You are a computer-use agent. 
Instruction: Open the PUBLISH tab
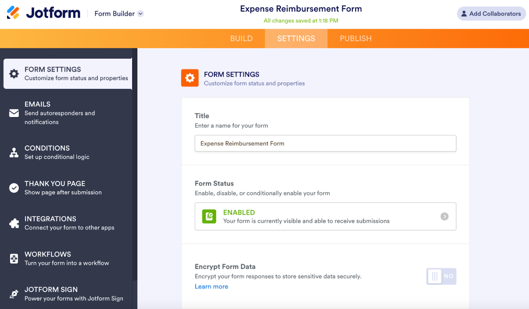coord(356,38)
